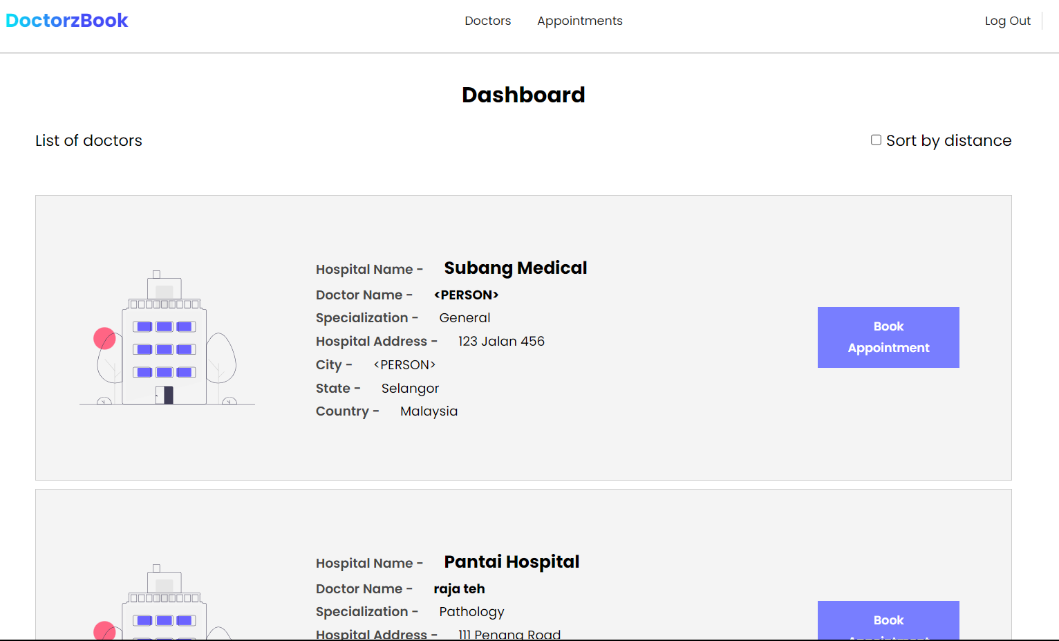The image size is (1059, 641).
Task: Click the Pathology specialization text
Action: point(471,611)
